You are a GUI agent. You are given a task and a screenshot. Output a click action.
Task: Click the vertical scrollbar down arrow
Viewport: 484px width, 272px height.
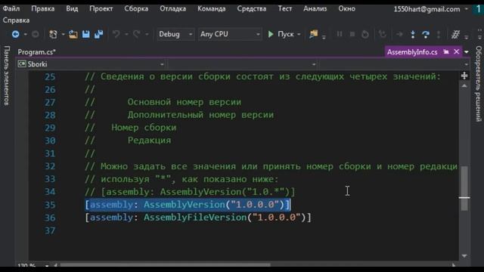click(x=464, y=256)
